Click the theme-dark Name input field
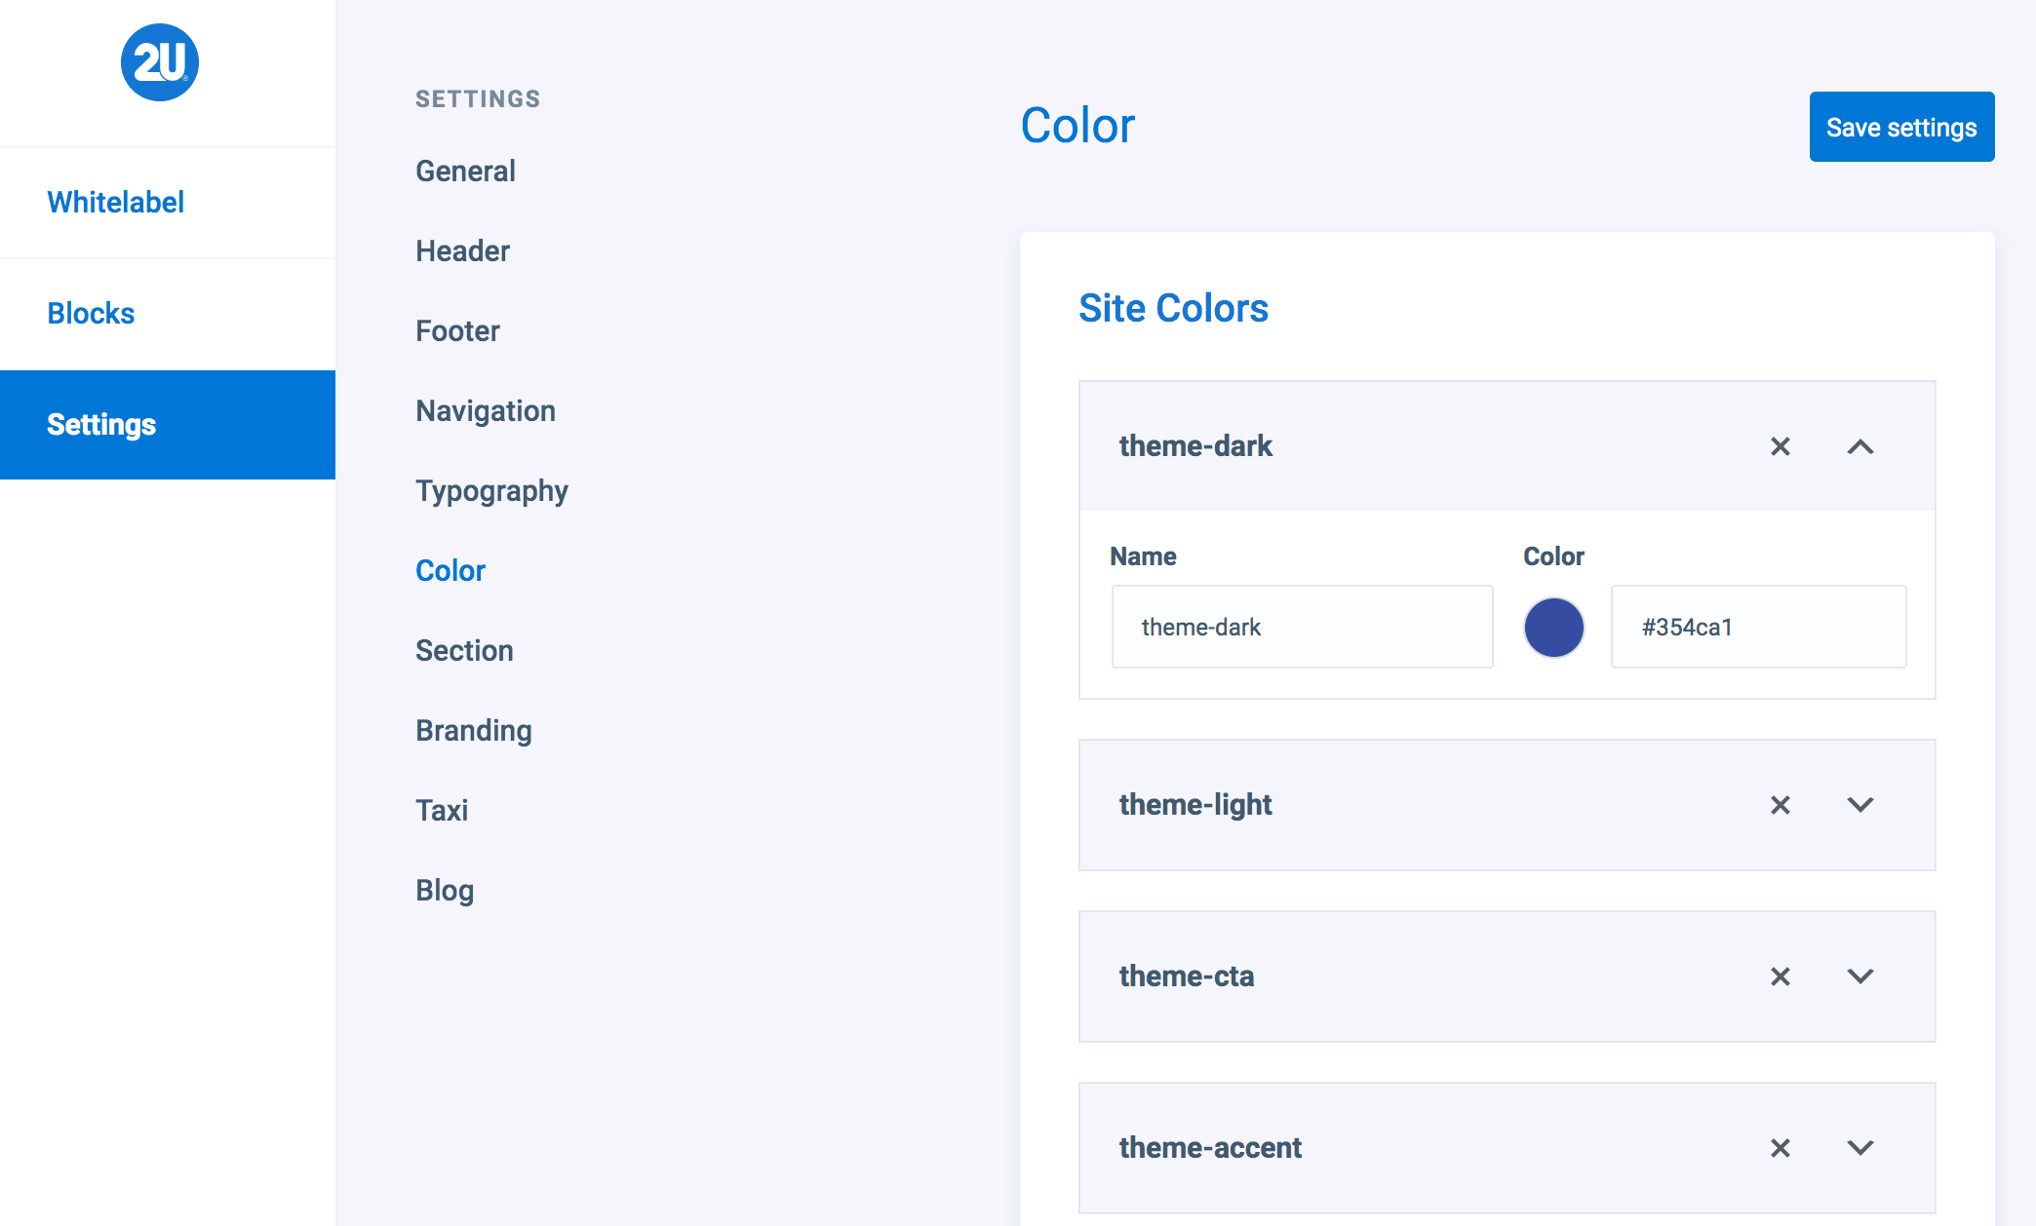 point(1302,628)
